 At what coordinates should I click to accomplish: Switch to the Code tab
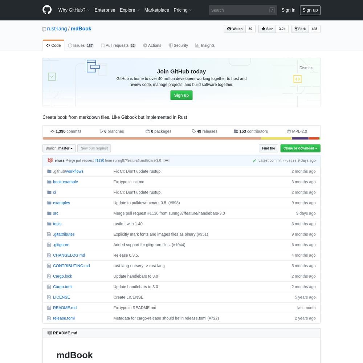(x=53, y=45)
